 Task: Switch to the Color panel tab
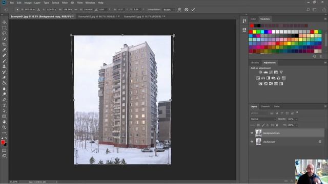pyautogui.click(x=253, y=19)
